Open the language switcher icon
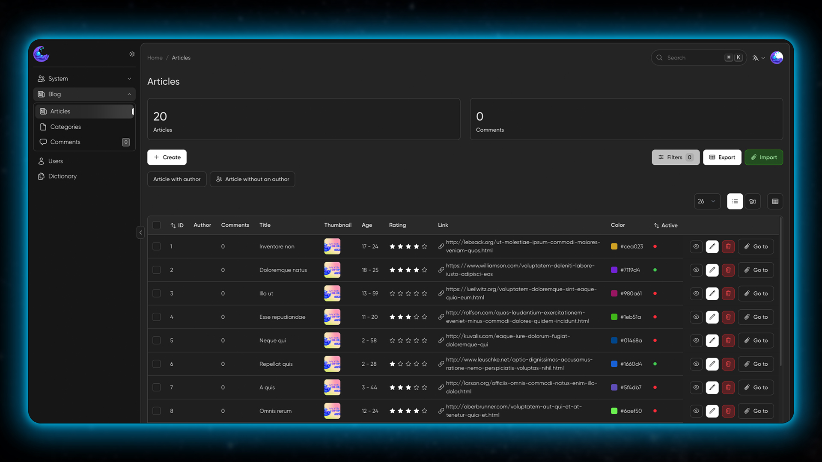The height and width of the screenshot is (462, 822). pyautogui.click(x=758, y=58)
